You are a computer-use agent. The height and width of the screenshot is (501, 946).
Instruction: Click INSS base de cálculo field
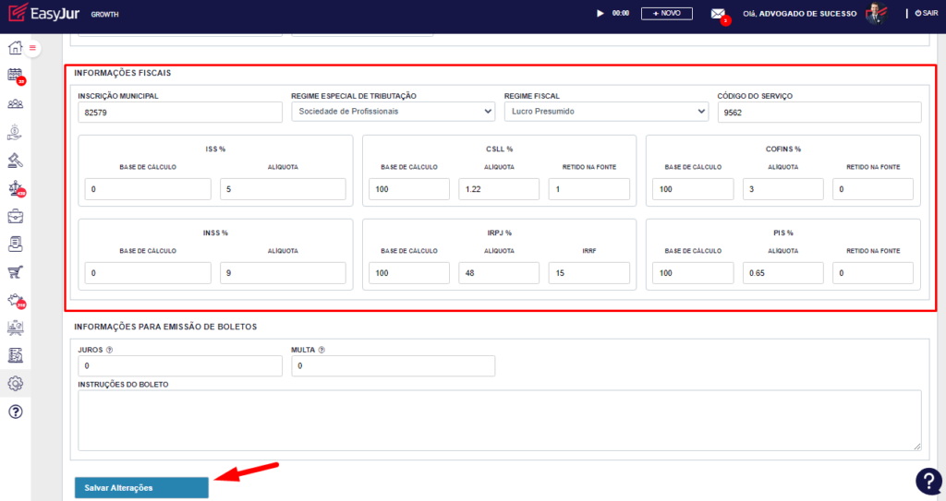(148, 272)
